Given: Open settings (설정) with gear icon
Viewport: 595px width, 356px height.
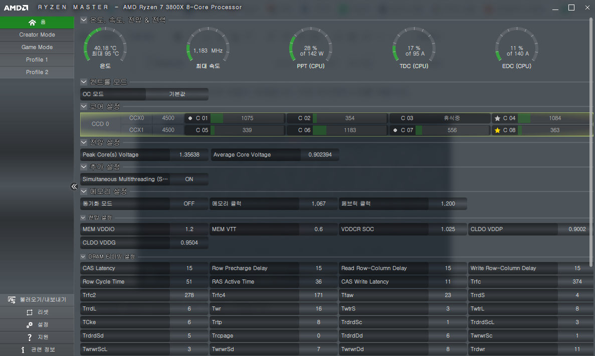Looking at the screenshot, I should 37,324.
